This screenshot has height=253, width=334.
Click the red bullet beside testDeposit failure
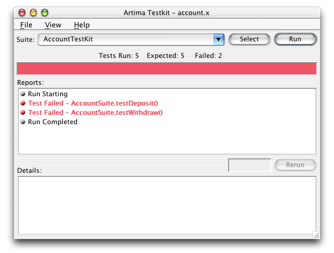pyautogui.click(x=23, y=103)
